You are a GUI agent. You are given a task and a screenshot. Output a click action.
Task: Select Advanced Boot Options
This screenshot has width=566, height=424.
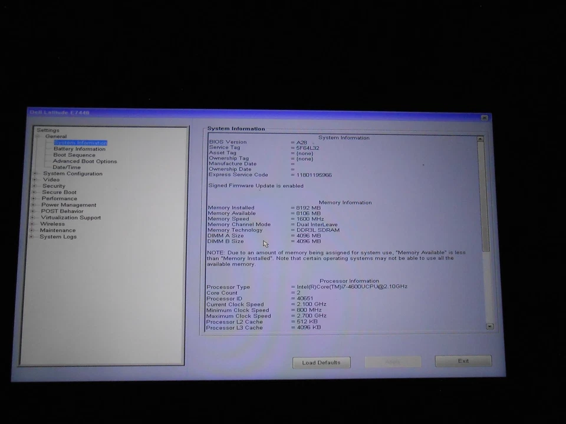click(85, 161)
